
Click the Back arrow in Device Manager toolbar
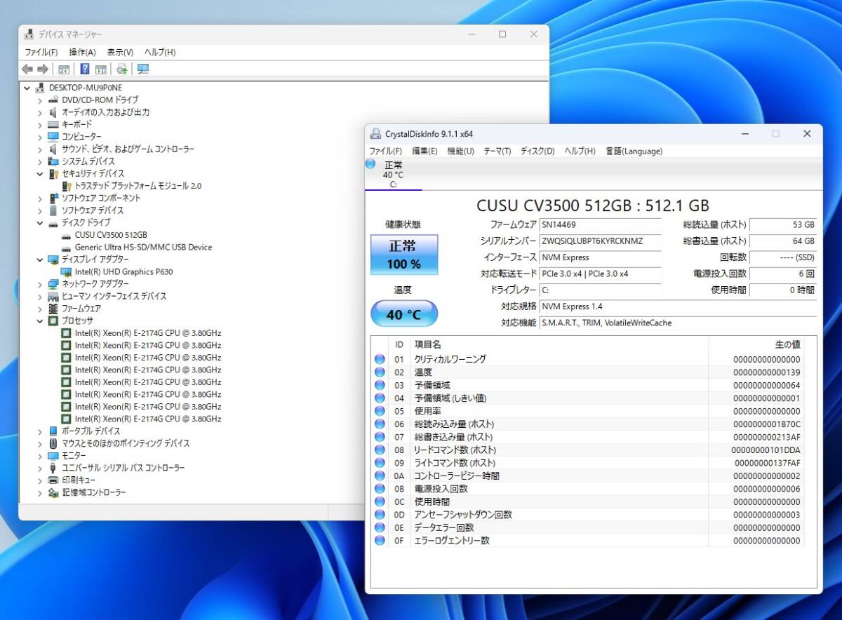point(27,69)
